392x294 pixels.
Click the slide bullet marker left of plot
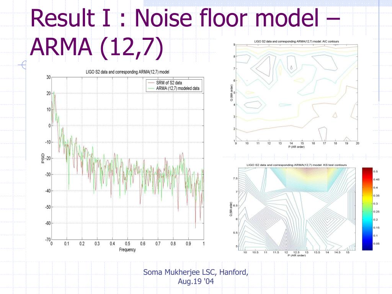[x=23, y=65]
